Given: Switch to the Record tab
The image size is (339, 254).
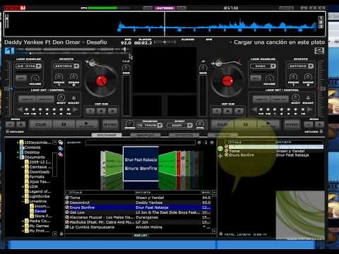Looking at the screenshot, I should click(222, 135).
